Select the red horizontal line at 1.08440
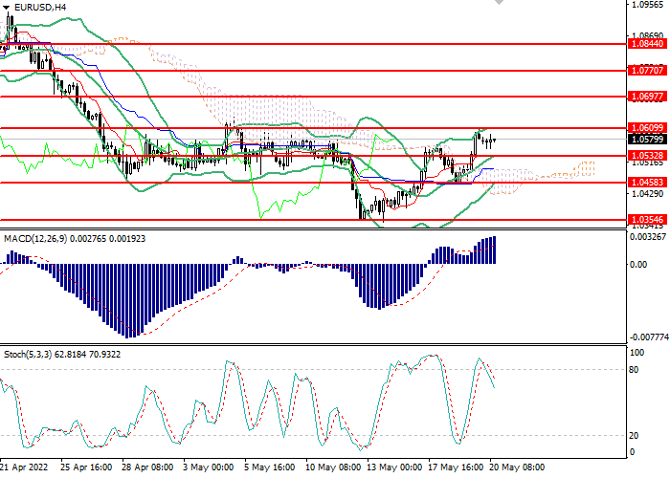Screen dimensions: 670x478 click(314, 44)
